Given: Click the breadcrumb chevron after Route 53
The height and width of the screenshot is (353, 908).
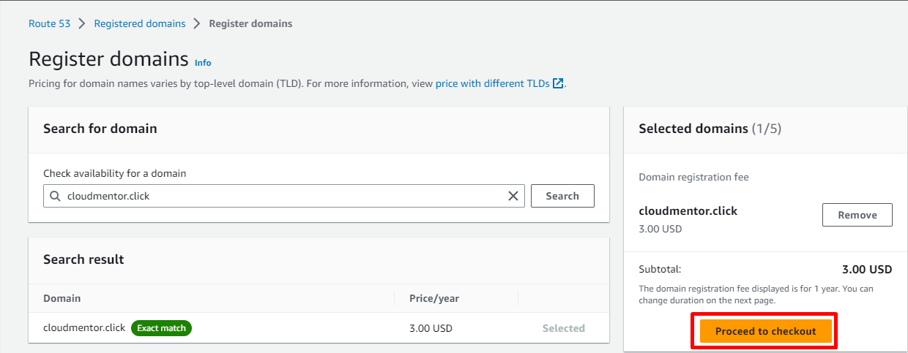Looking at the screenshot, I should coord(82,23).
